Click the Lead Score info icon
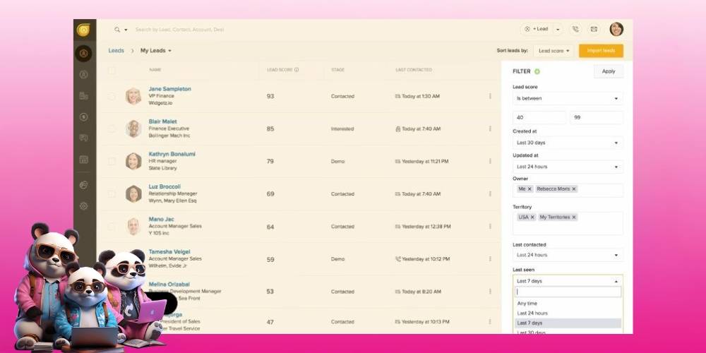The width and height of the screenshot is (706, 353). pyautogui.click(x=297, y=70)
